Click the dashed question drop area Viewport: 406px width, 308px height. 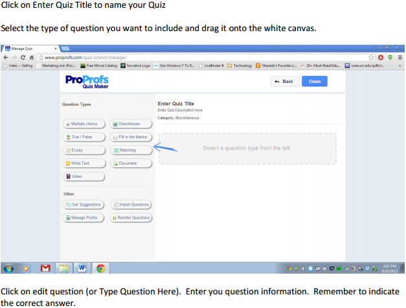pyautogui.click(x=247, y=148)
